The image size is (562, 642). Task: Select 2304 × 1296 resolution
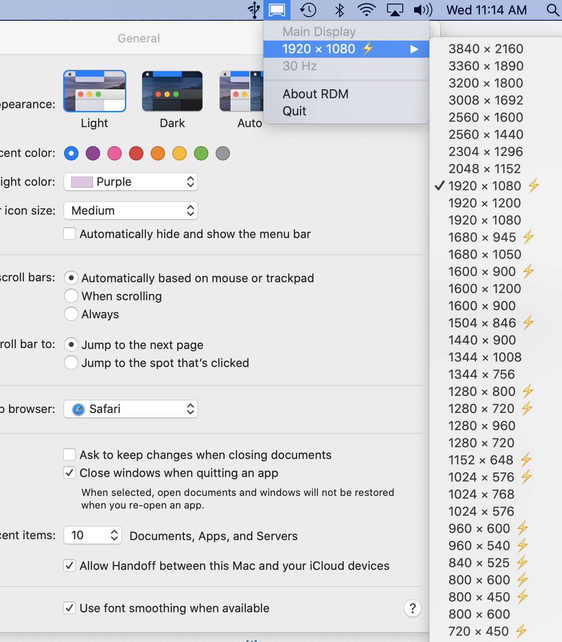tap(496, 151)
